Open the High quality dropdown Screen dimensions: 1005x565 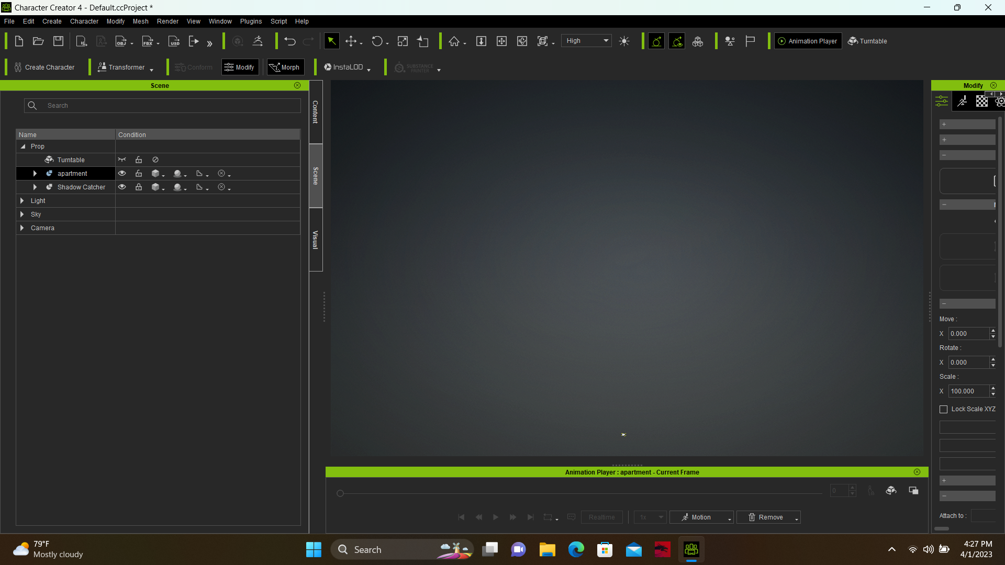(x=586, y=41)
